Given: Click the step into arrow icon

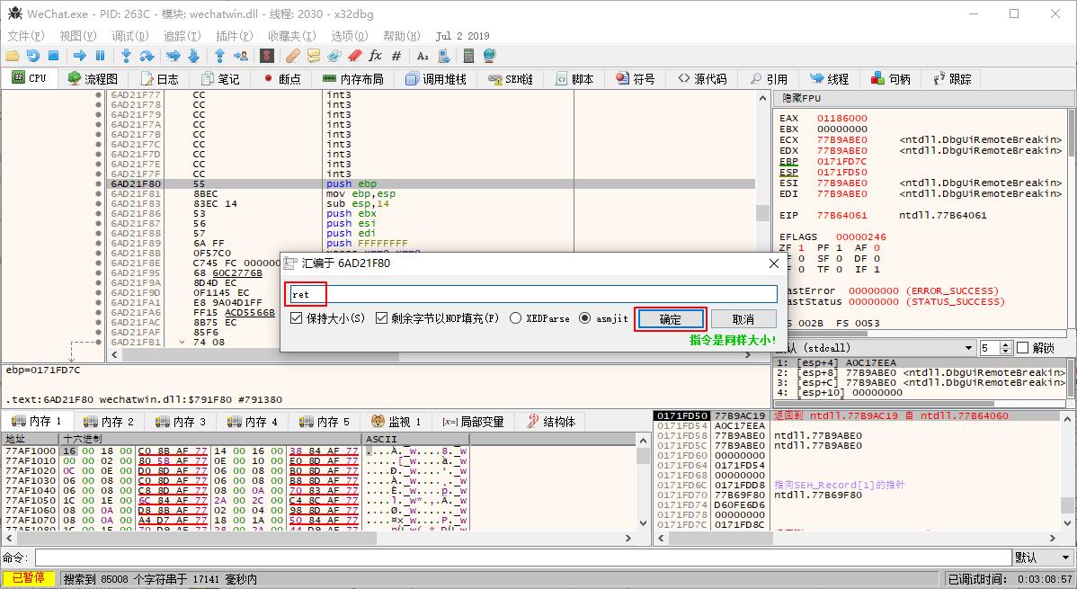Looking at the screenshot, I should click(x=126, y=56).
